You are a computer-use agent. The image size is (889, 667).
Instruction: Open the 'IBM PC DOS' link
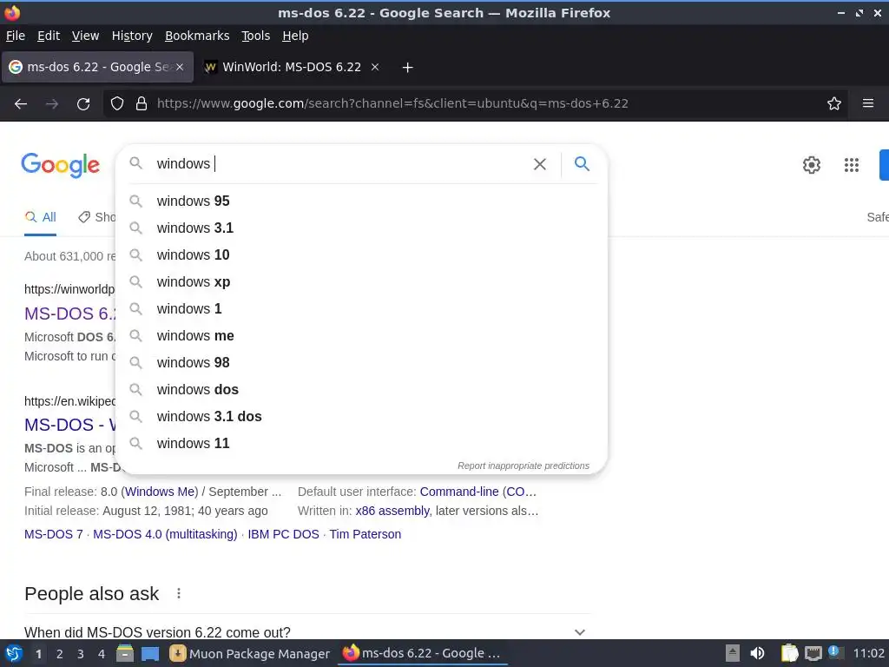pyautogui.click(x=284, y=534)
